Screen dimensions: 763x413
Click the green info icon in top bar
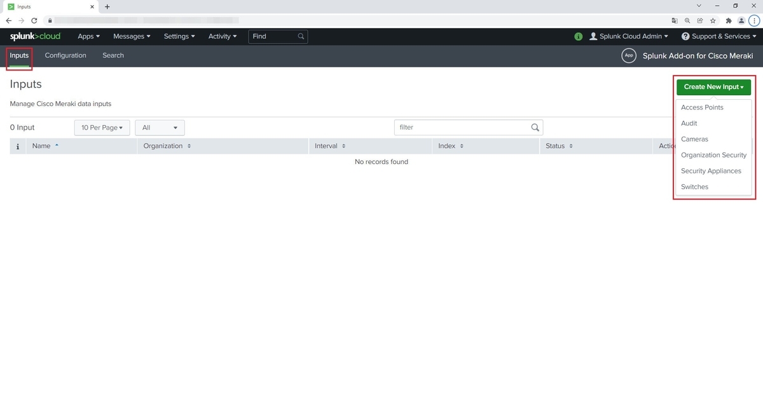coord(578,36)
